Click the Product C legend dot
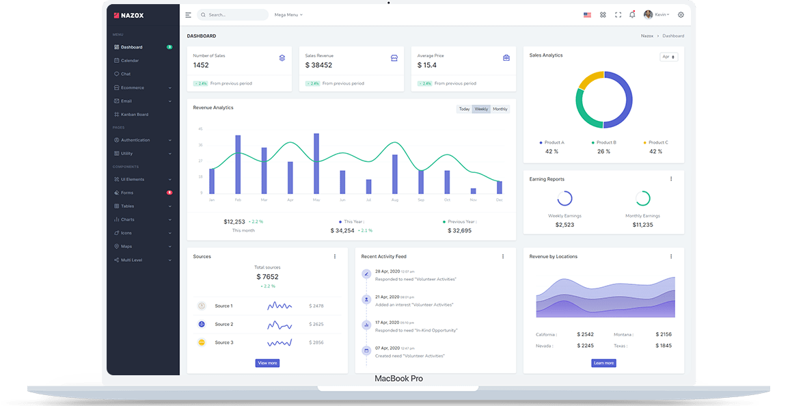The image size is (803, 406). coord(644,143)
